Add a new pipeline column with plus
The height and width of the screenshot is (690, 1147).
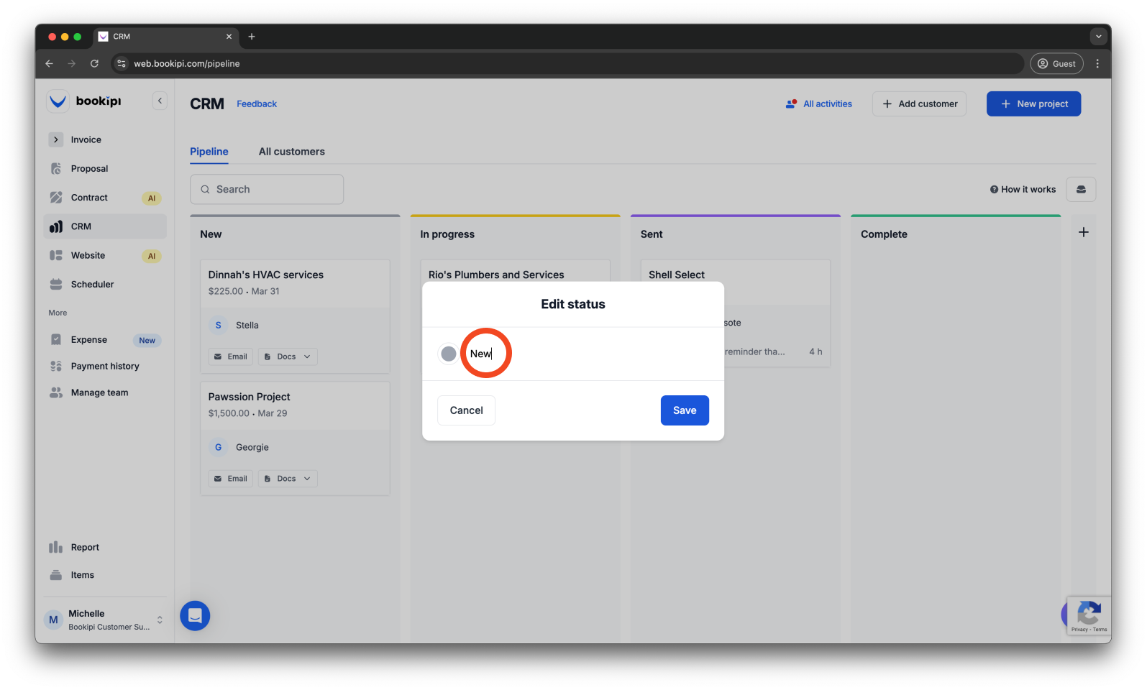click(x=1084, y=232)
